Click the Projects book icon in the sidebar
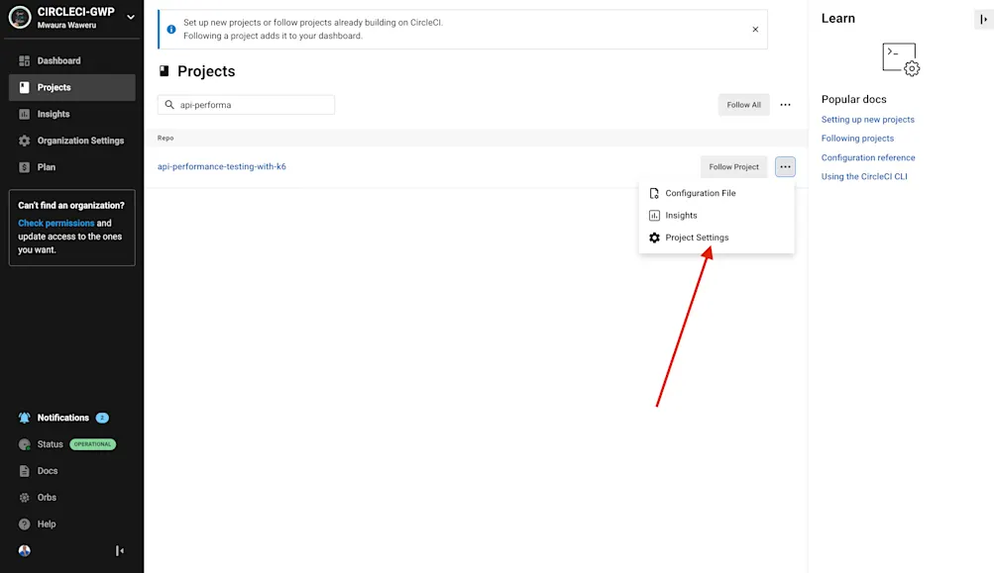Image resolution: width=994 pixels, height=573 pixels. [24, 87]
